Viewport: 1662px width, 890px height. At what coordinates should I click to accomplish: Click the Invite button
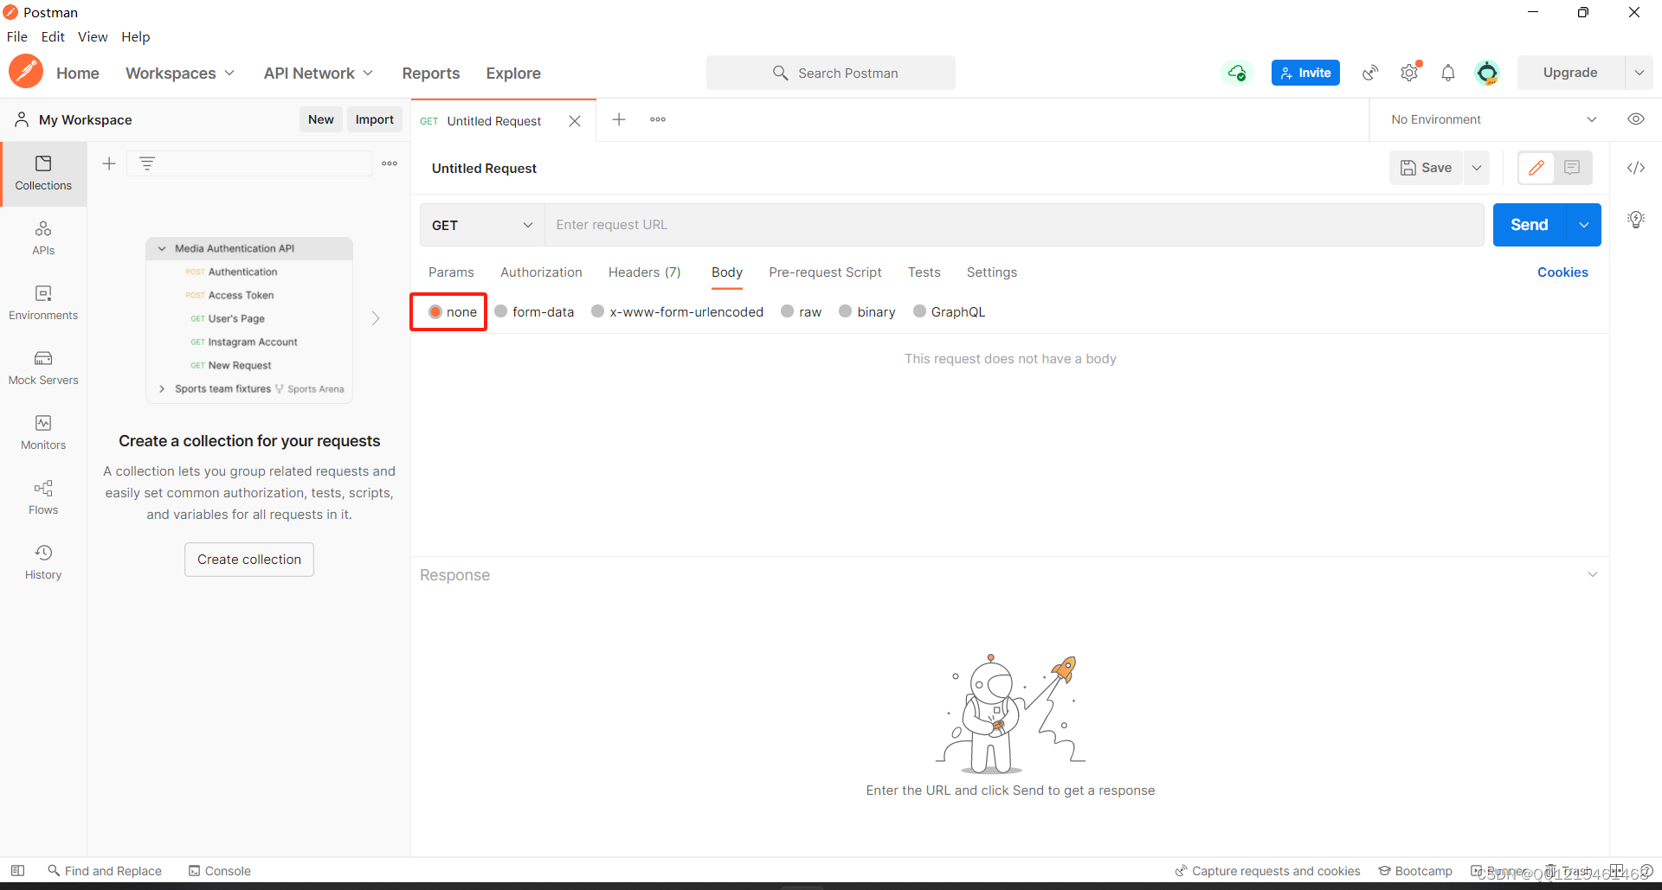[x=1305, y=73]
